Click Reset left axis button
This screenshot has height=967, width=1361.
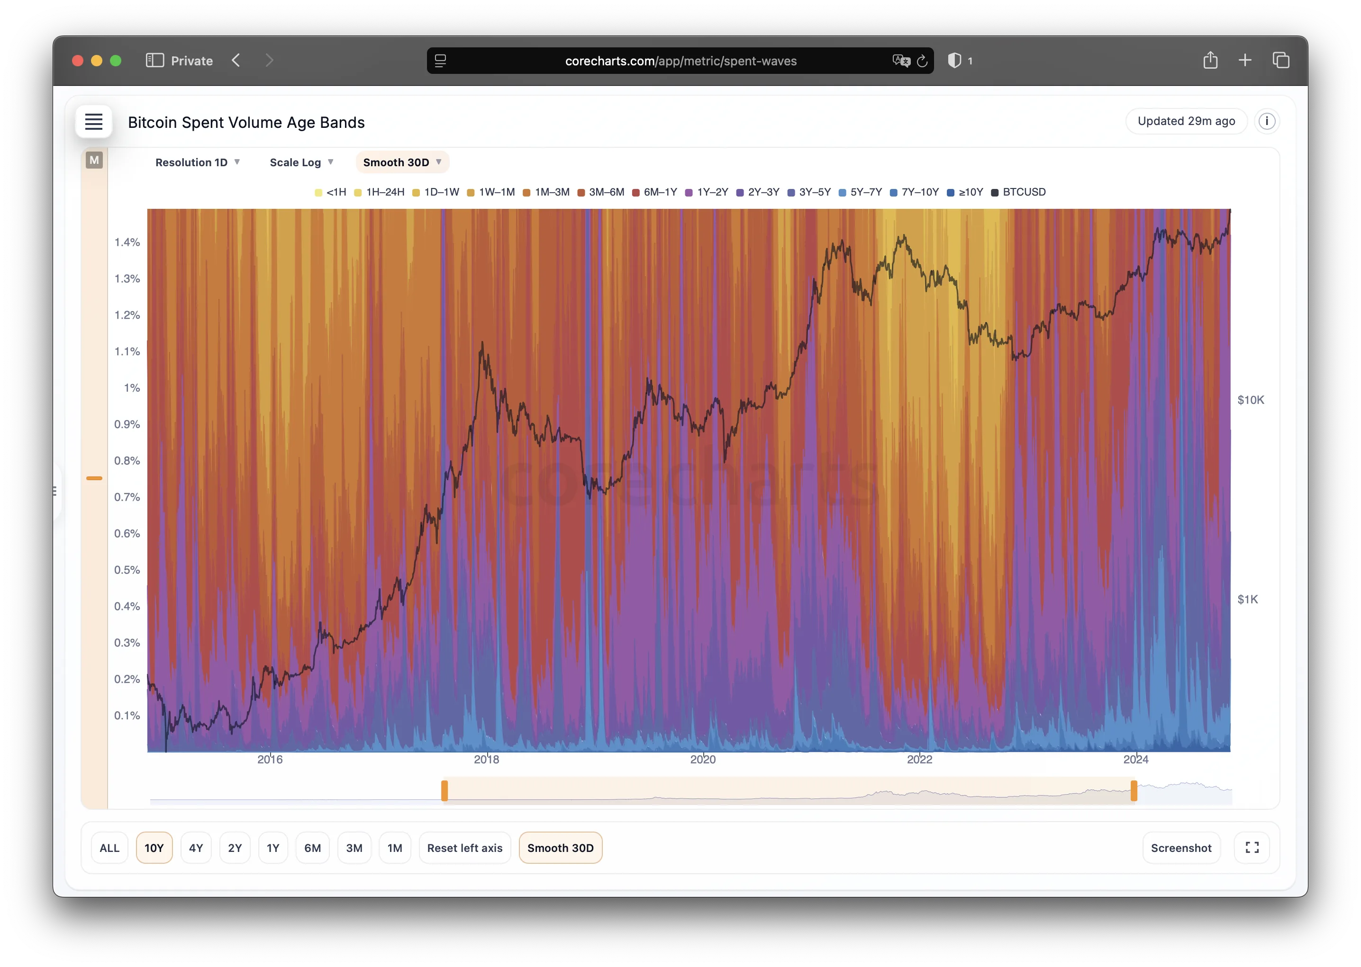(x=465, y=848)
